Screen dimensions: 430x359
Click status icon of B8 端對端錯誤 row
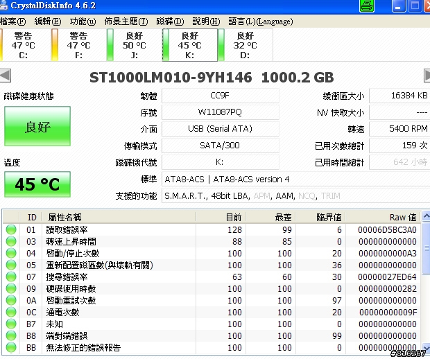pyautogui.click(x=11, y=335)
